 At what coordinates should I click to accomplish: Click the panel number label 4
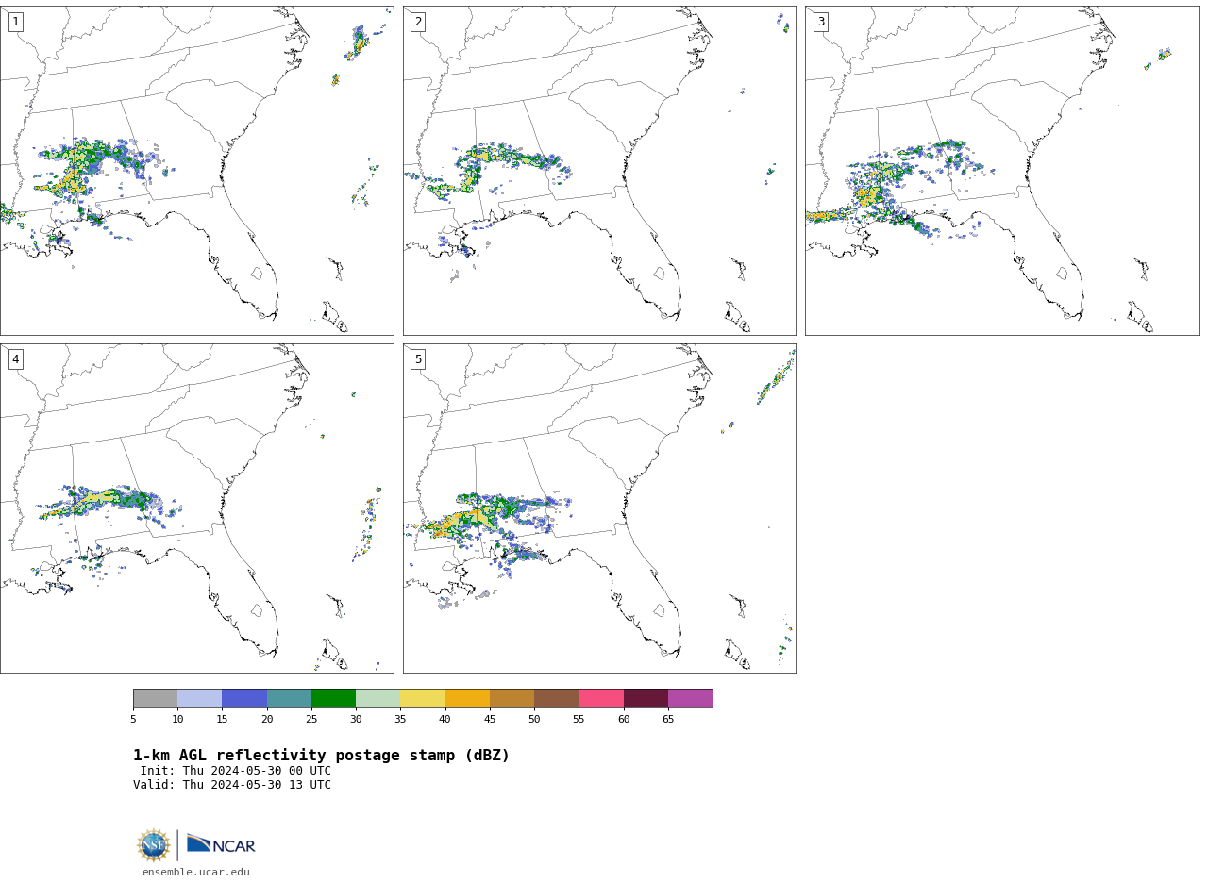click(x=15, y=359)
